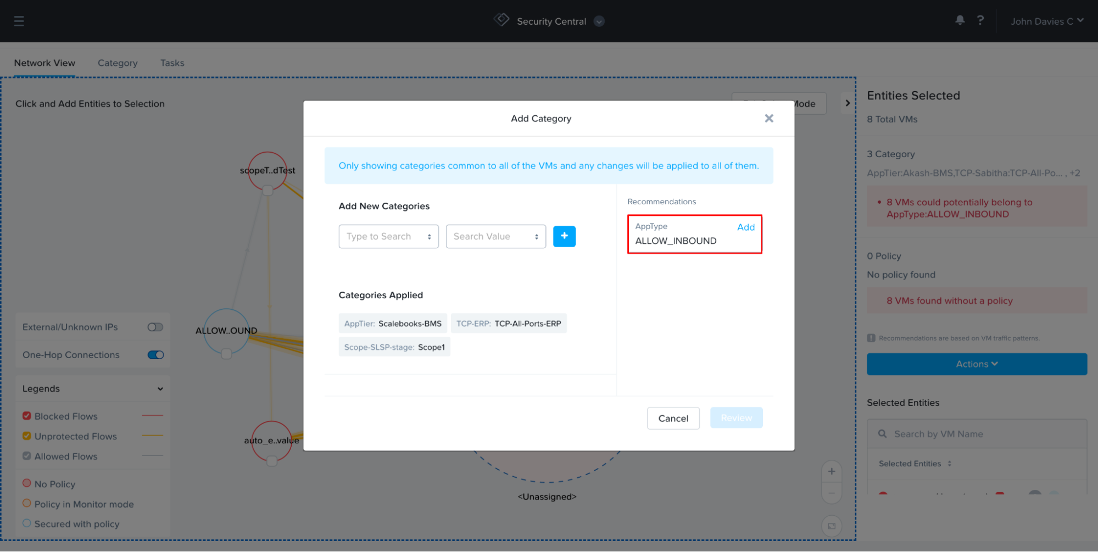Disable One-Hop Connections toggle
This screenshot has width=1098, height=552.
155,355
